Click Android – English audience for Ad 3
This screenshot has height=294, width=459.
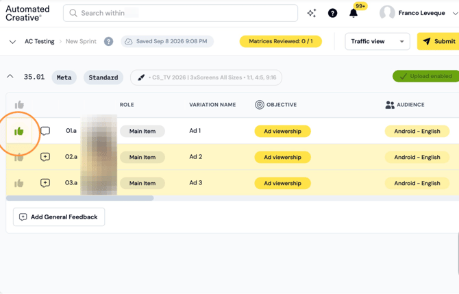(417, 183)
